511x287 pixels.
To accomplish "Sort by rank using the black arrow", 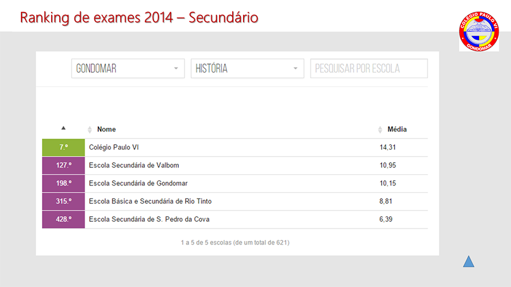I will tap(64, 128).
